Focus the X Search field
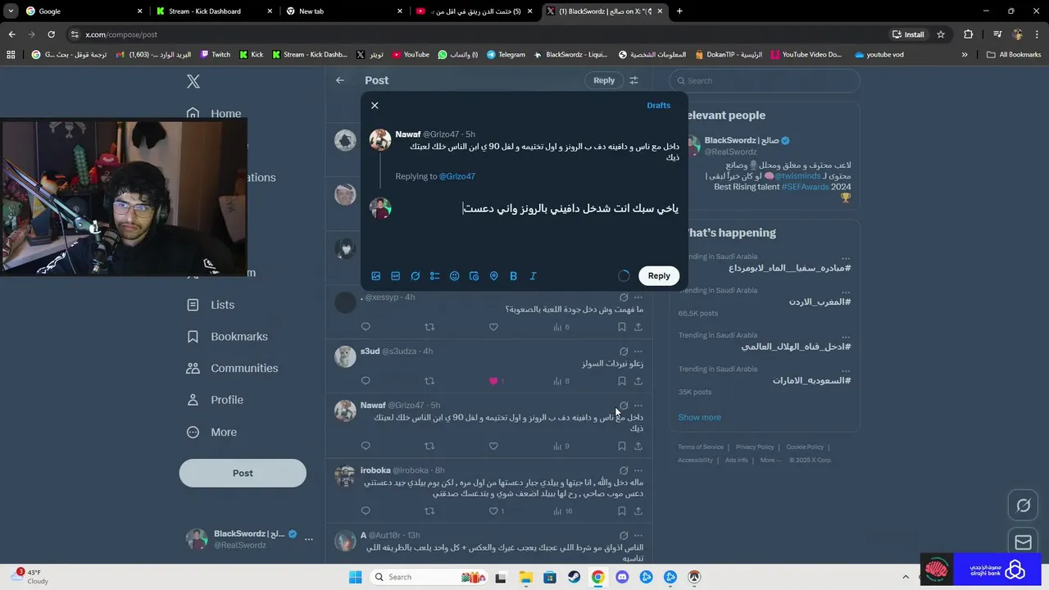The width and height of the screenshot is (1049, 590). pyautogui.click(x=765, y=80)
